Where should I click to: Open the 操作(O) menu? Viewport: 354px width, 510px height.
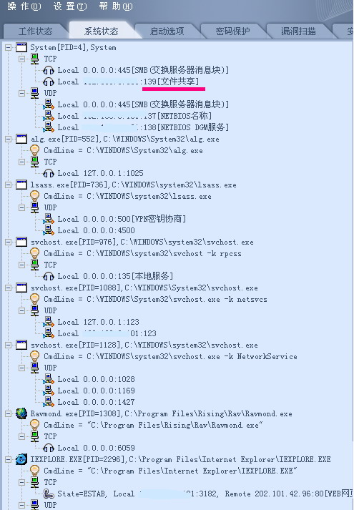click(24, 6)
